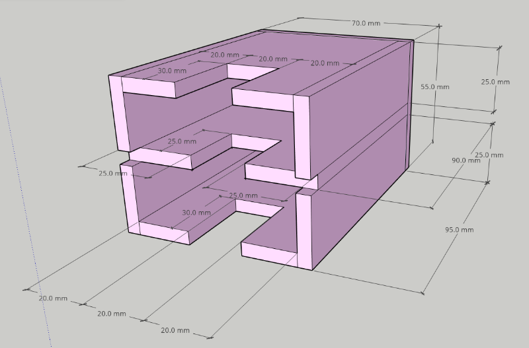Screen dimensions: 529x348
Task: Click the 25.0 mm dimension near lower notch
Action: [243, 195]
